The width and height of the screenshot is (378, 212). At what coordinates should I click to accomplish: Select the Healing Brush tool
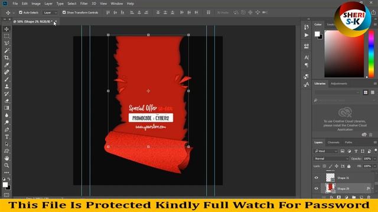pos(6,72)
